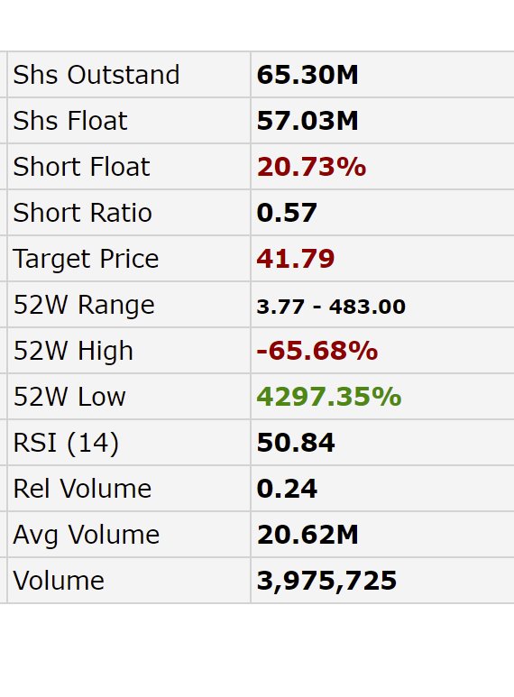This screenshot has width=514, height=697.
Task: Select the 41.79 target price value
Action: [295, 259]
